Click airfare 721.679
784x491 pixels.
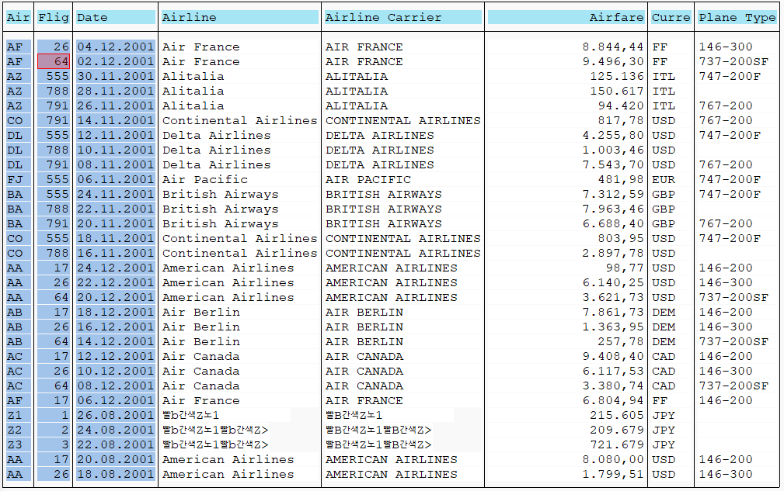(x=616, y=444)
